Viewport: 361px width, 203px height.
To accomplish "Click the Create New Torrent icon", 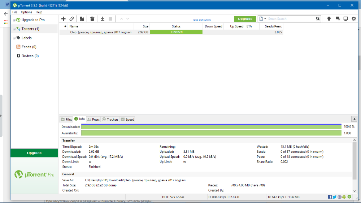I will point(82,19).
